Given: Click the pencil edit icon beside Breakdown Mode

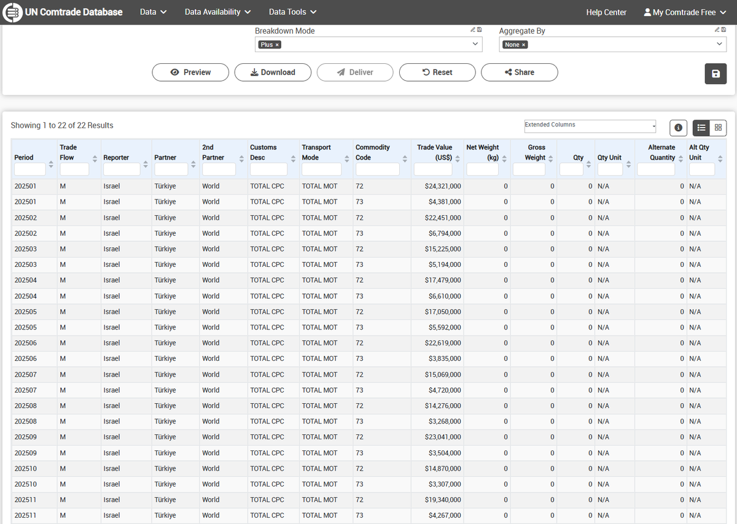Looking at the screenshot, I should 473,29.
